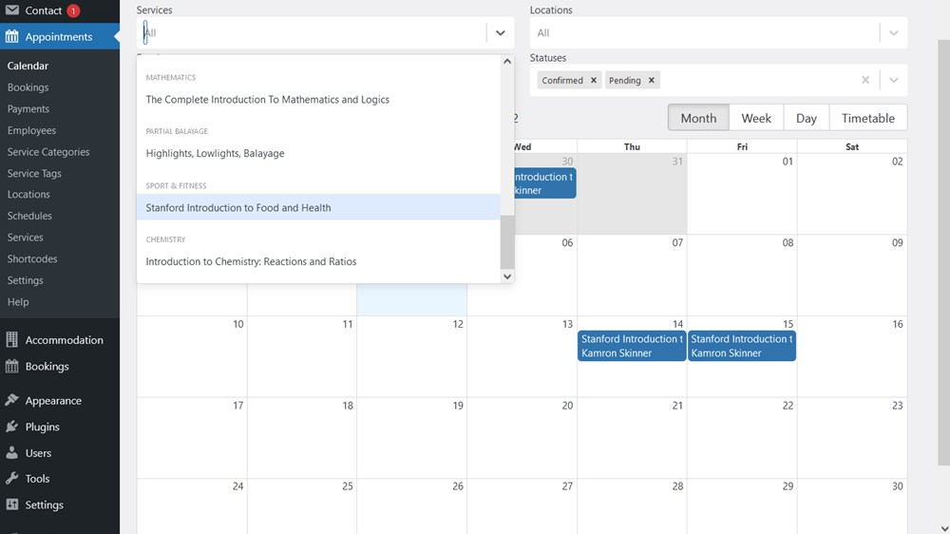This screenshot has width=950, height=534.
Task: Open Schedules submenu item
Action: click(29, 216)
